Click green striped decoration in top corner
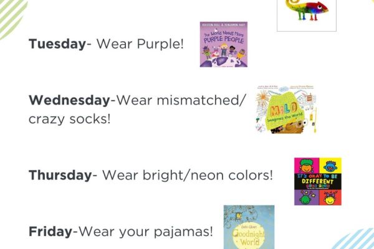This screenshot has width=374, height=249. (x=12, y=18)
